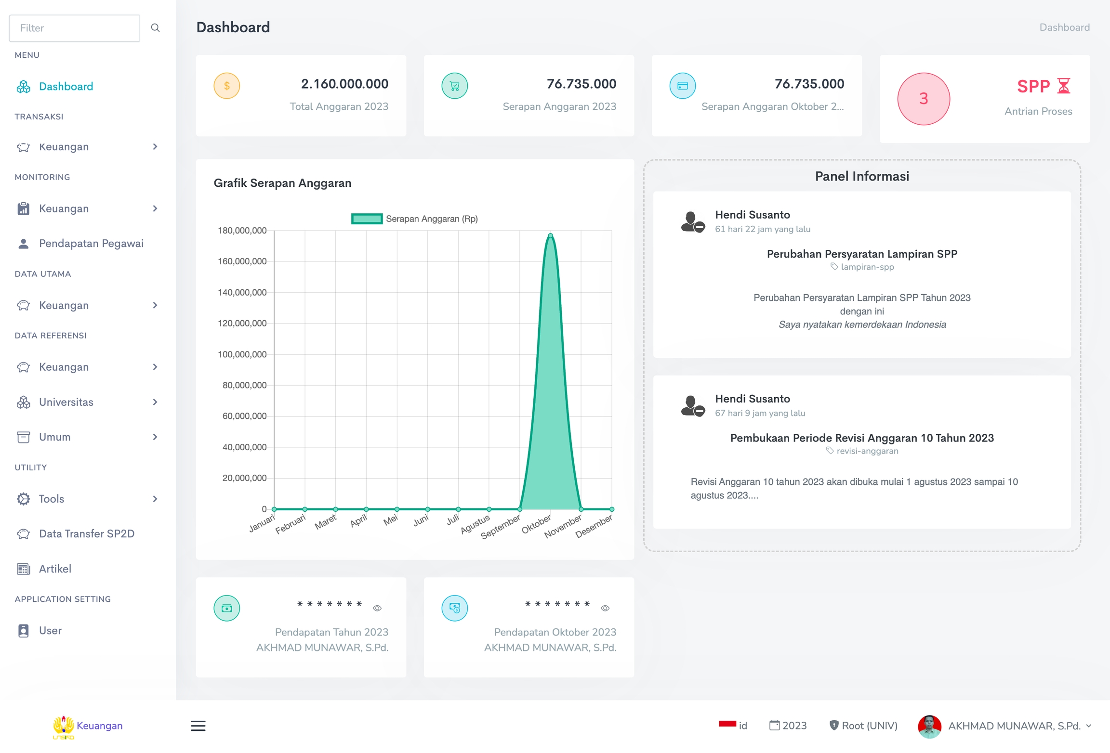Open AKHMAD MUNAWAR user dropdown
Viewport: 1110px width, 753px height.
tap(1014, 726)
